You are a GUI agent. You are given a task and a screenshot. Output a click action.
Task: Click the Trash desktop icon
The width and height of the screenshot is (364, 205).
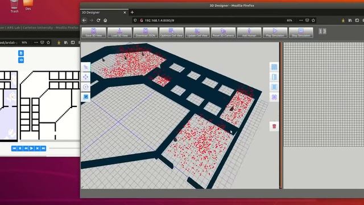14,6
